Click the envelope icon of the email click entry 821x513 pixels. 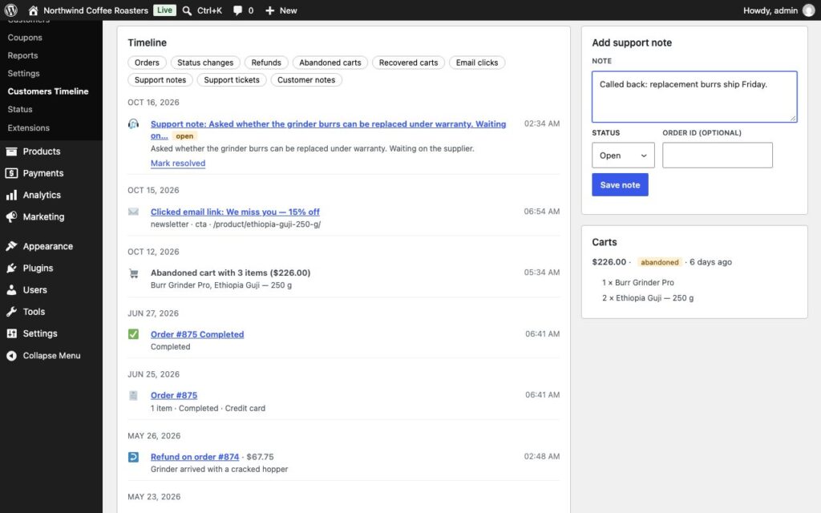134,212
